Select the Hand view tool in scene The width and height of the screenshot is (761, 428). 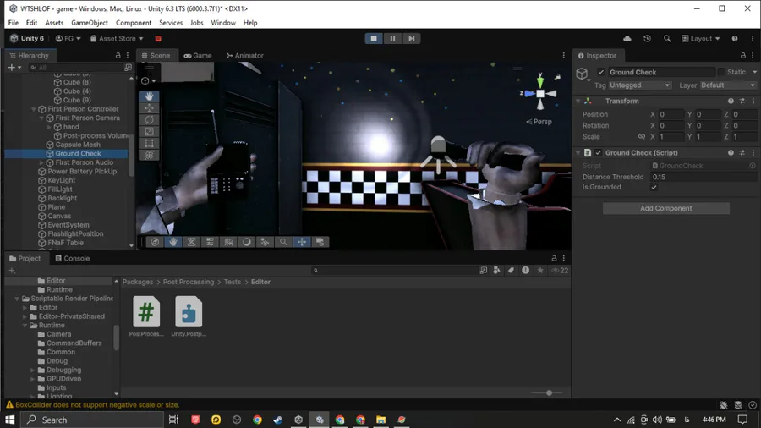click(149, 96)
